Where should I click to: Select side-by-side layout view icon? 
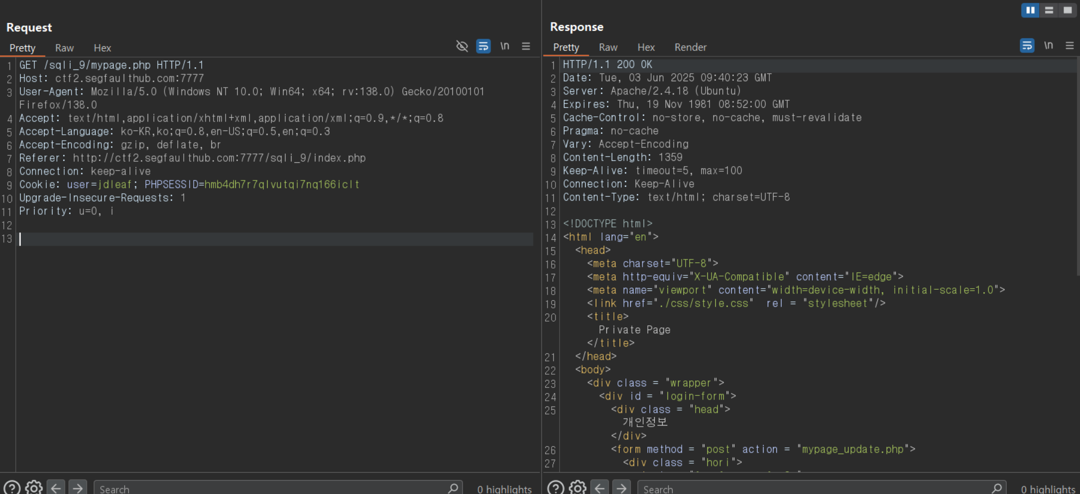click(1030, 10)
